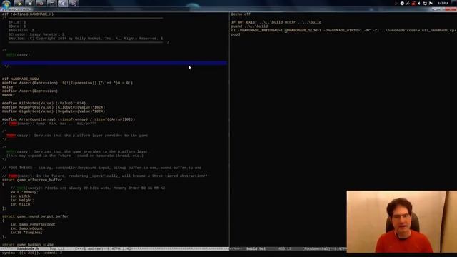Click the red square tray icon
Screen dimensions: 457x257
[x=413, y=4]
